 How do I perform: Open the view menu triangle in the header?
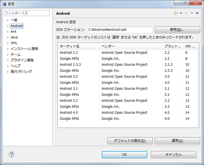click(x=197, y=13)
